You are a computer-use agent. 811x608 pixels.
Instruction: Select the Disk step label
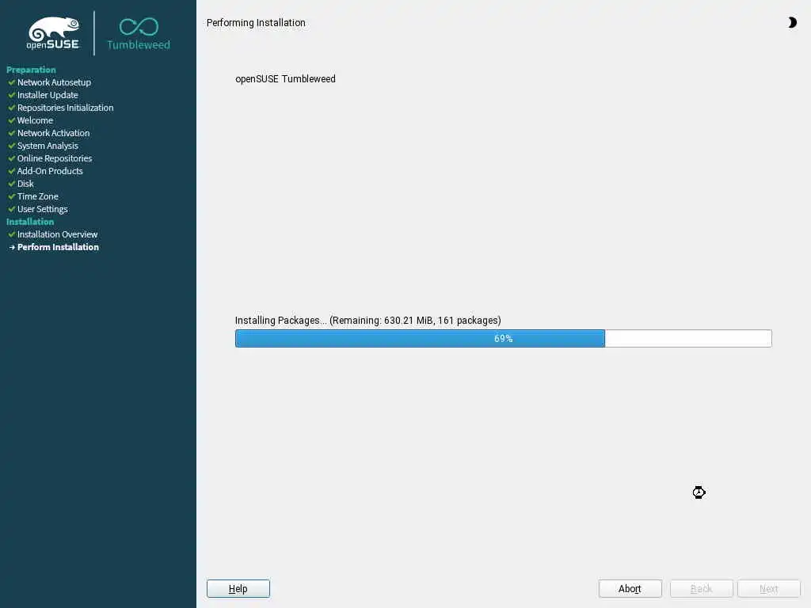[x=25, y=184]
